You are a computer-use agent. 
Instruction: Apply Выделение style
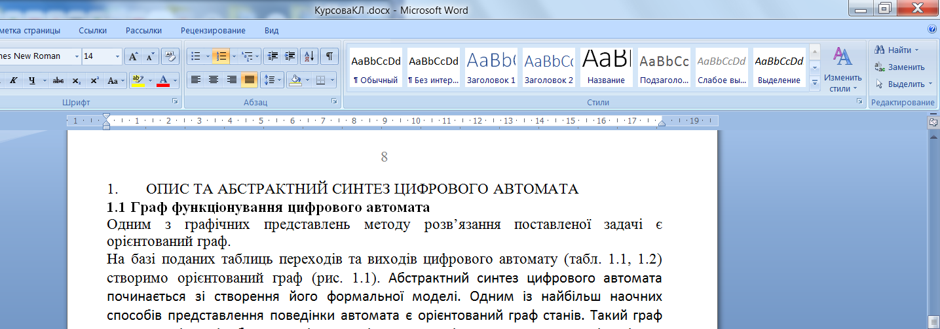coord(780,67)
